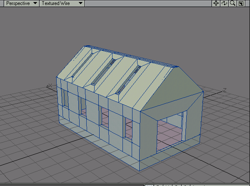This screenshot has width=250, height=186.
Task: Select the pan view icon
Action: (x=216, y=3)
